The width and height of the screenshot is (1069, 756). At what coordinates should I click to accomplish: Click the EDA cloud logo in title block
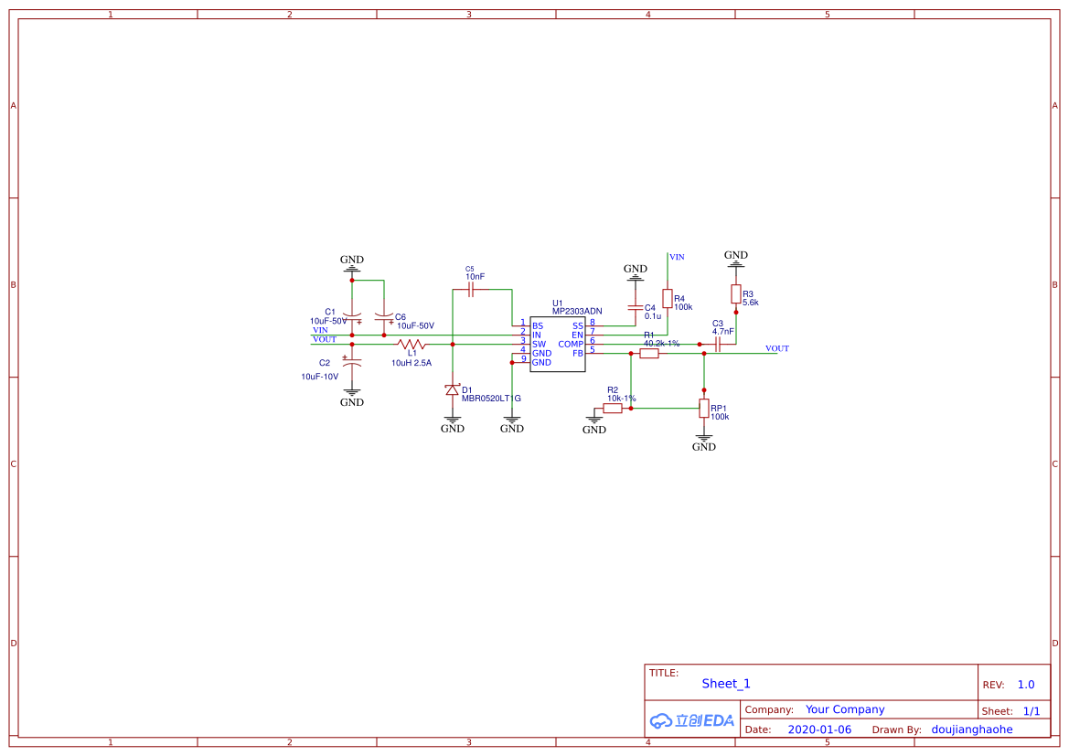coord(691,720)
